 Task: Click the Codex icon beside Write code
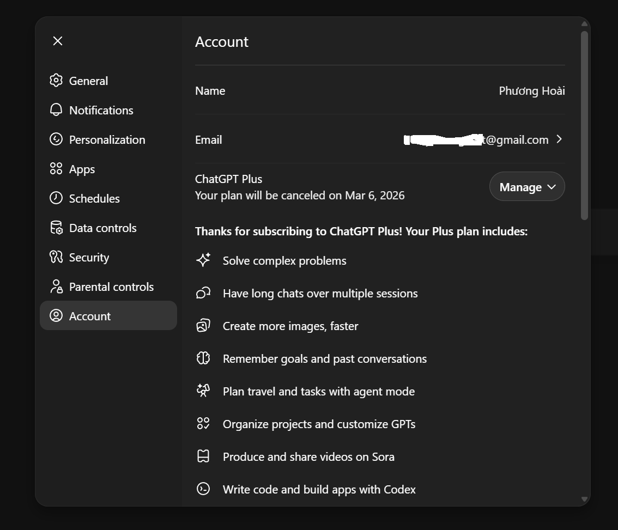(203, 489)
